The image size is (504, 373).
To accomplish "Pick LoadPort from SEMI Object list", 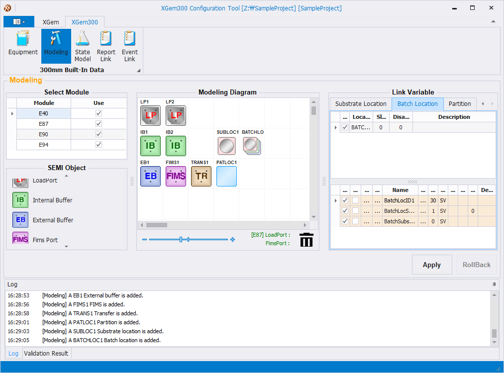I will [35, 182].
